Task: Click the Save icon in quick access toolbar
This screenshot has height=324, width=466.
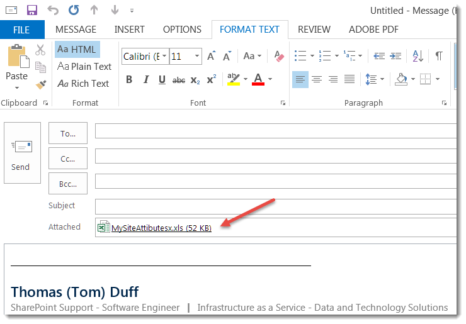Action: tap(31, 10)
